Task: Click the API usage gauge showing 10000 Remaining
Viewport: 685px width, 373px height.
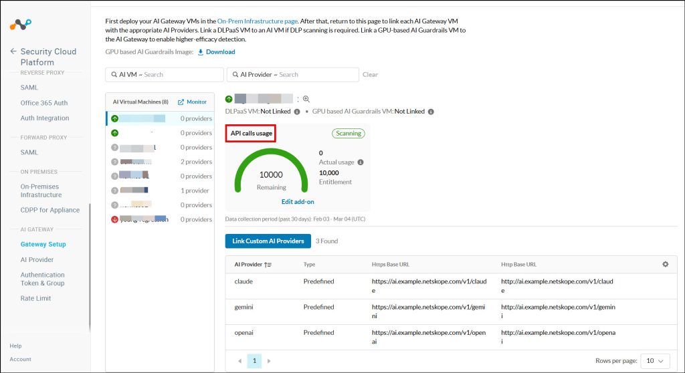Action: point(272,170)
